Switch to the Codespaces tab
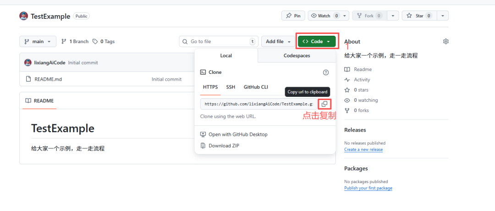The height and width of the screenshot is (211, 495). point(297,56)
